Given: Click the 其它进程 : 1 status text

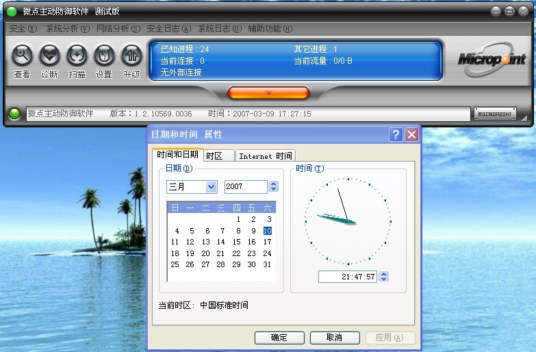Looking at the screenshot, I should [x=316, y=49].
